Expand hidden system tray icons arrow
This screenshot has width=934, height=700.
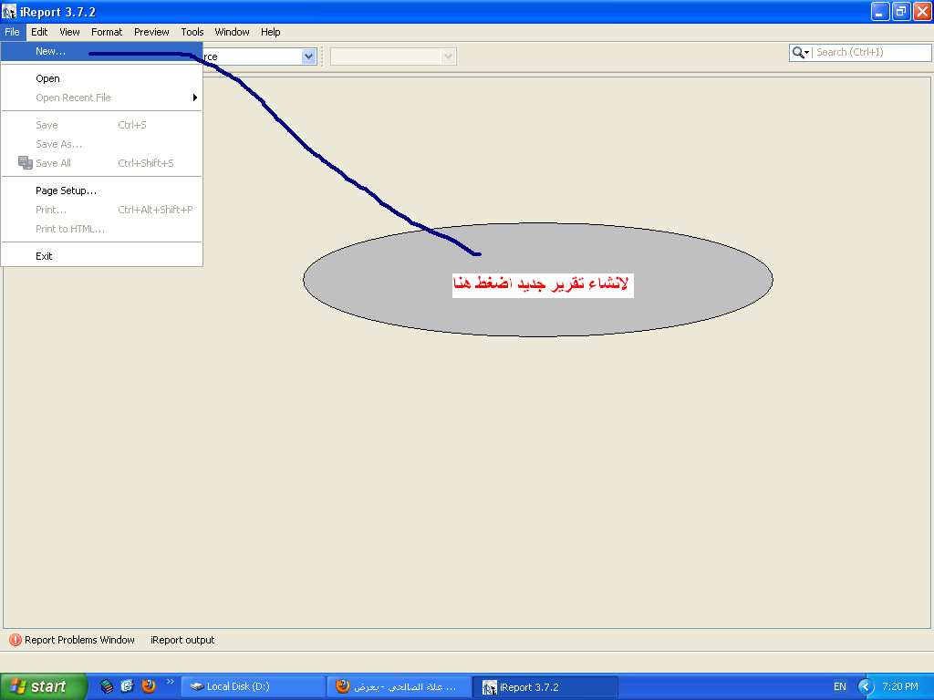click(866, 687)
